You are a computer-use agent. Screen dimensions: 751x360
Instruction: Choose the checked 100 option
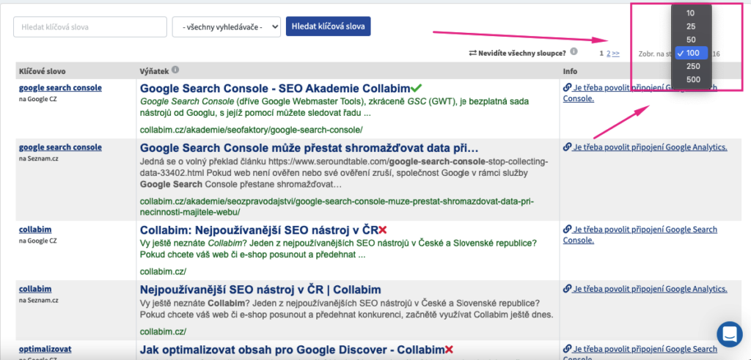click(x=691, y=53)
